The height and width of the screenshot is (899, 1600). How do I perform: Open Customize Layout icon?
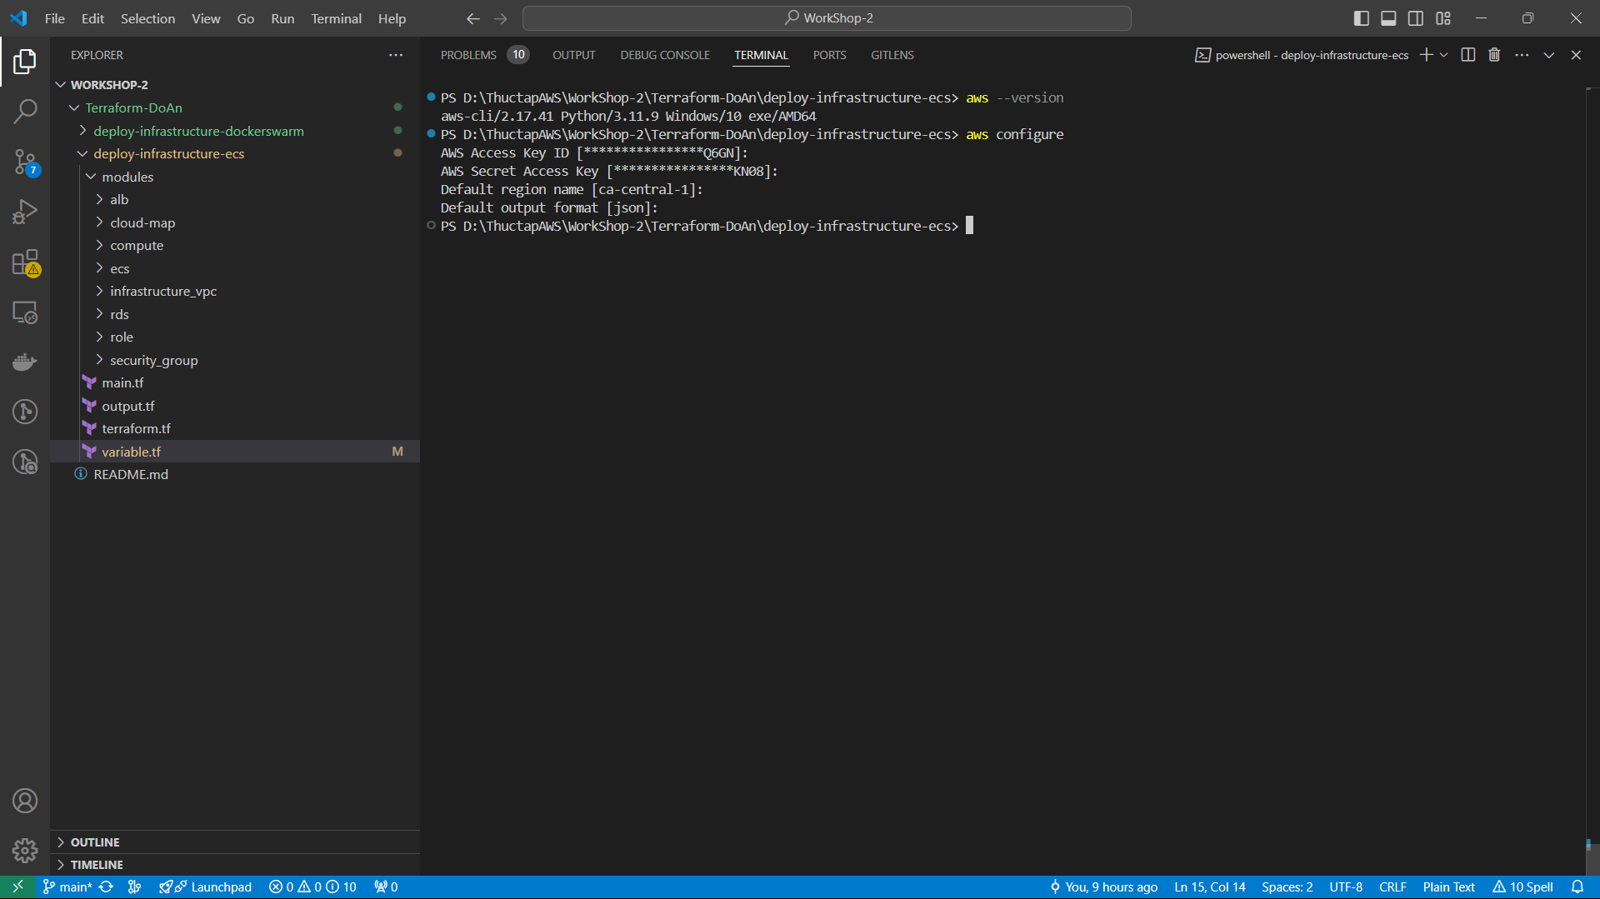click(1443, 18)
